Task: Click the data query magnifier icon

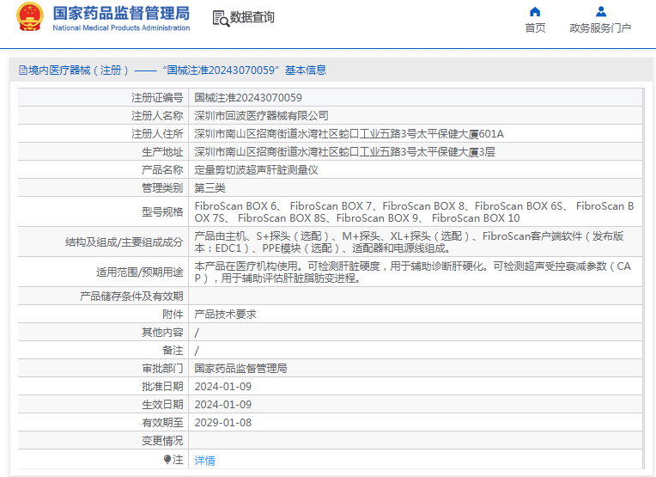Action: [x=221, y=18]
